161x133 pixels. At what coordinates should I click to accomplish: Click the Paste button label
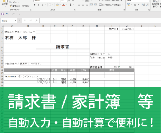[x=5, y=4]
